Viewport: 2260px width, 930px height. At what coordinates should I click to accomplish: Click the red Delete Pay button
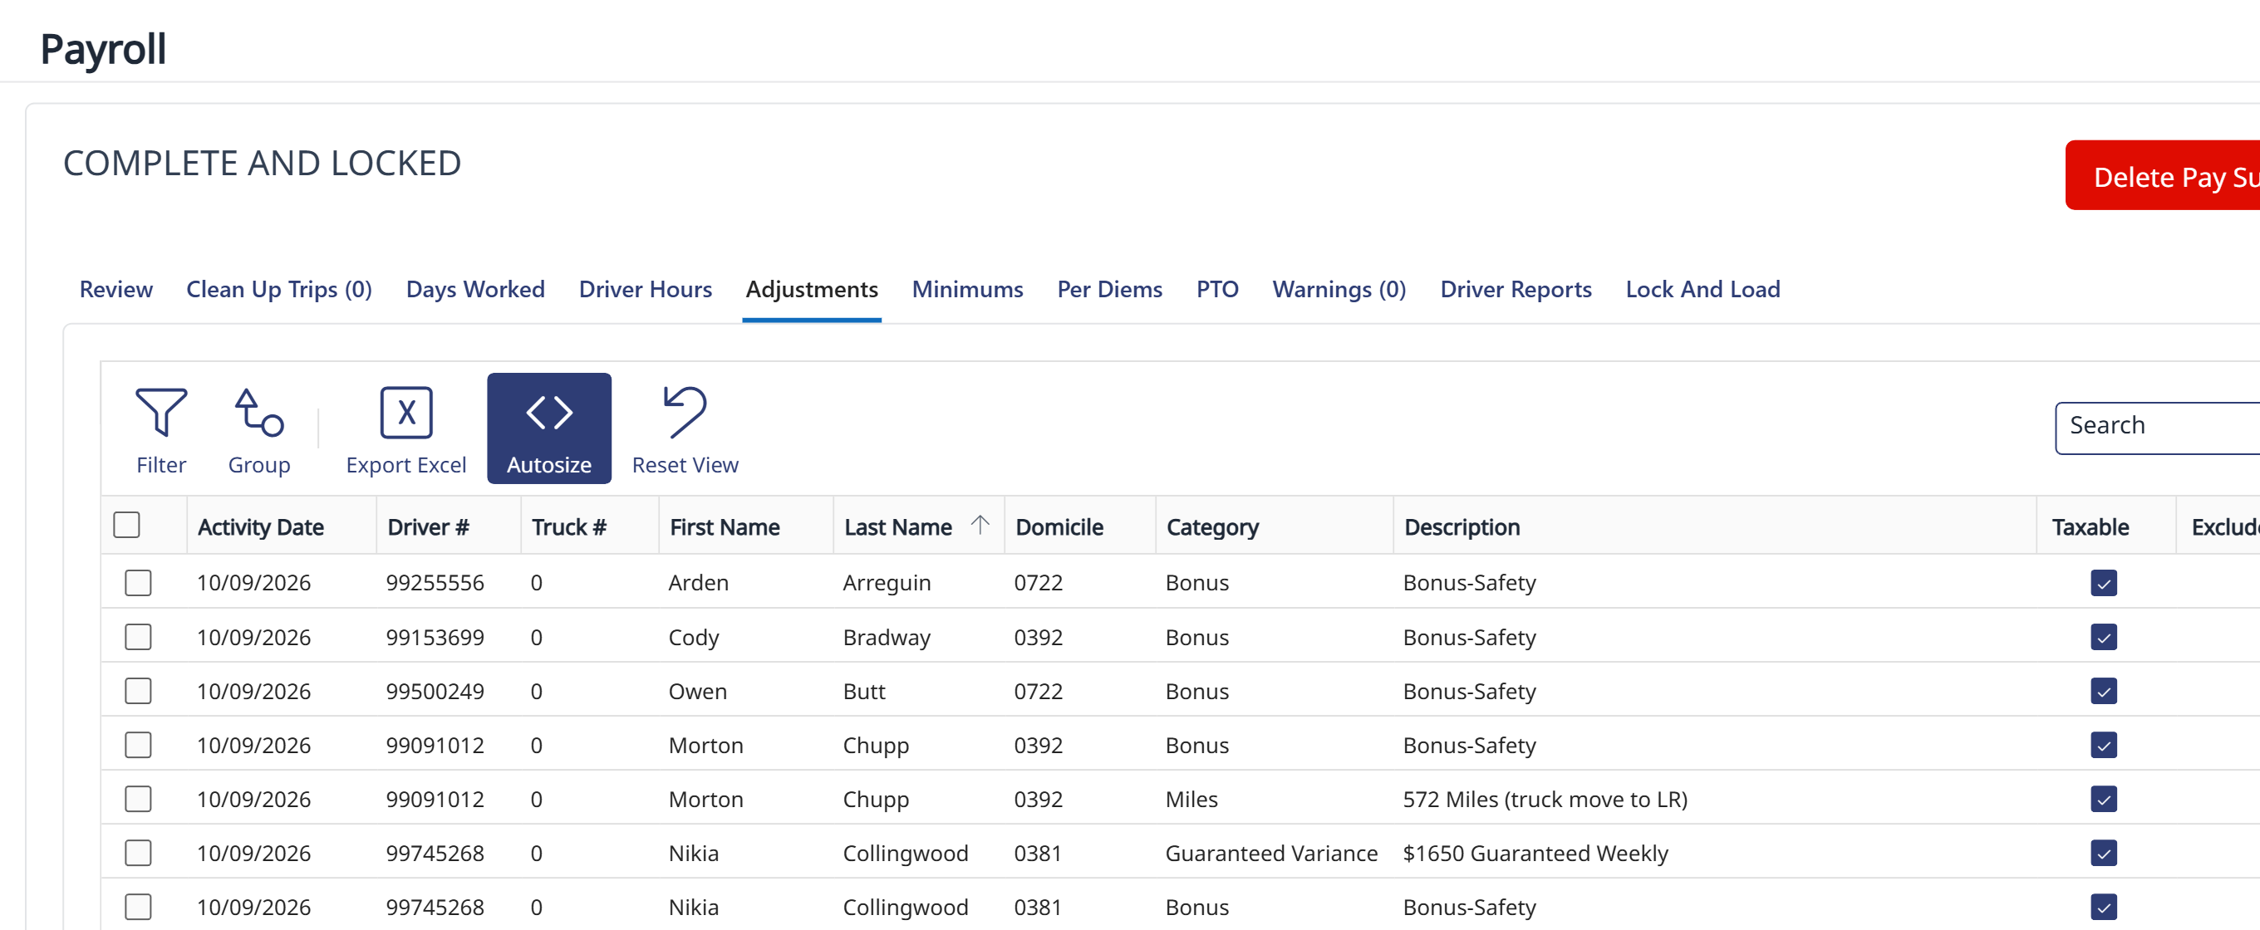(2164, 176)
